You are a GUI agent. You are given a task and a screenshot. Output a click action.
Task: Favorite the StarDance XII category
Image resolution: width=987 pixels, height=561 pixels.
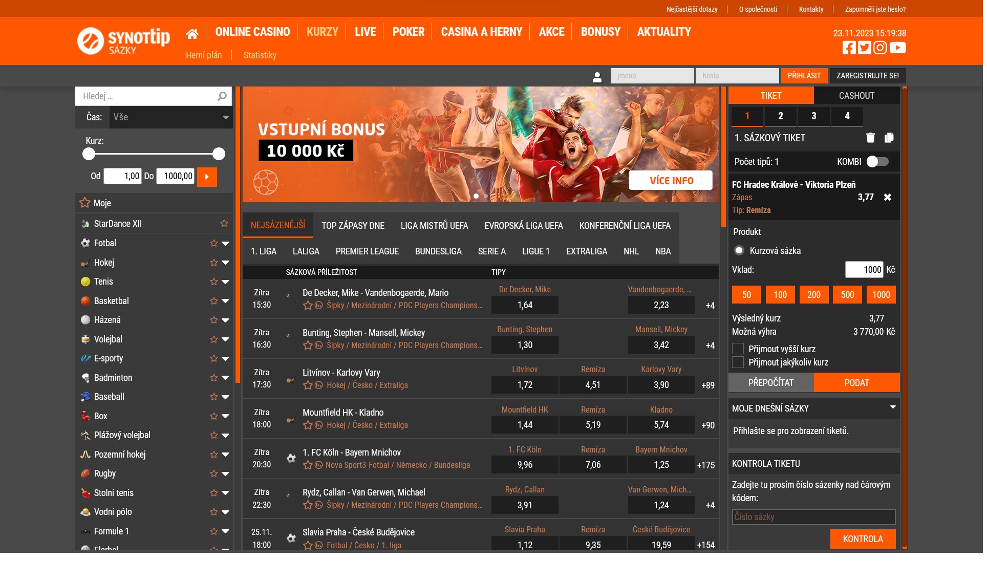pyautogui.click(x=224, y=223)
